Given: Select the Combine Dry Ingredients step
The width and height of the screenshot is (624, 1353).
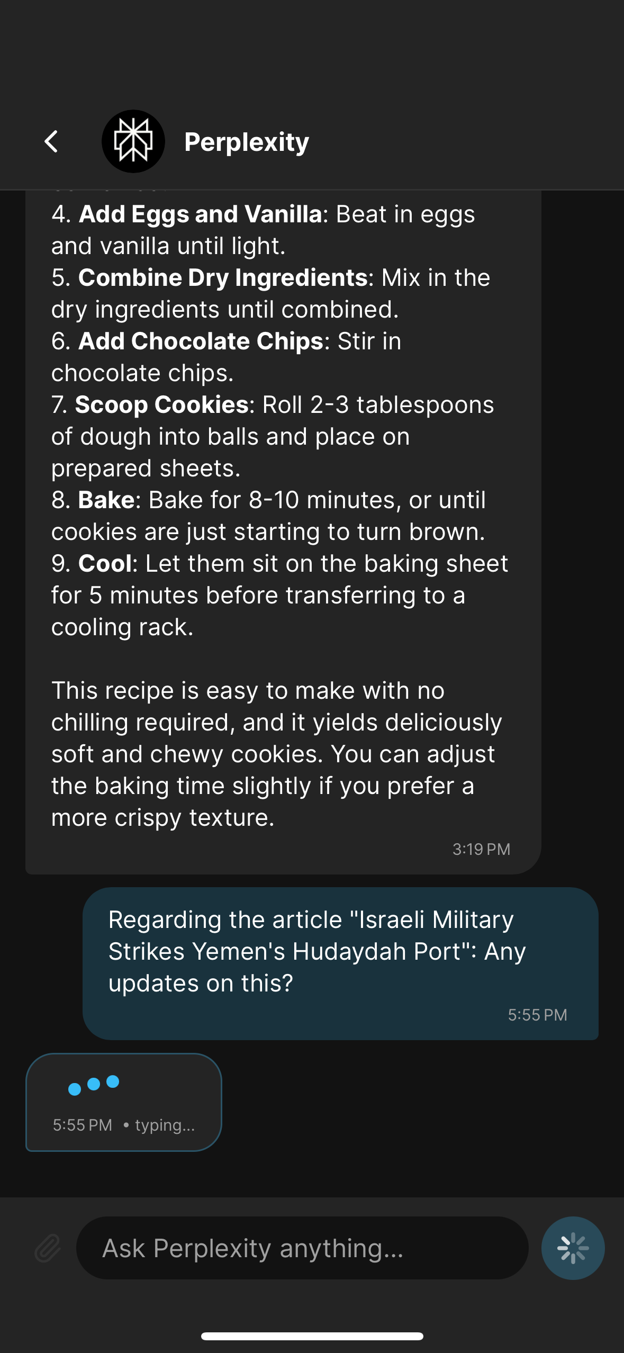Looking at the screenshot, I should click(x=271, y=293).
